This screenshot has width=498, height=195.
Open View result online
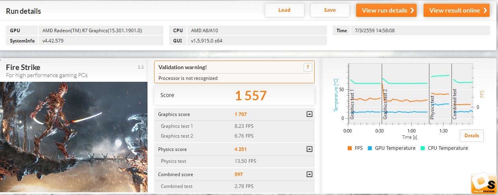coord(457,10)
